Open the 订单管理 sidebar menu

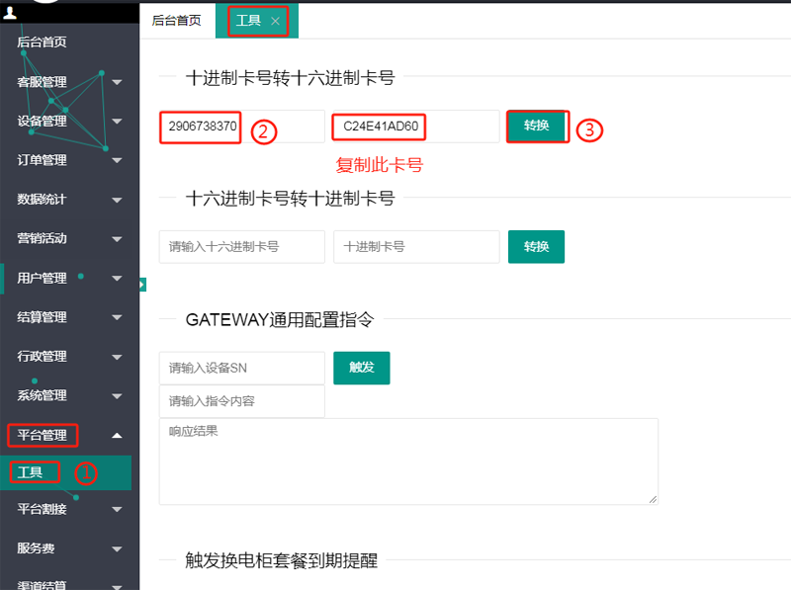[x=42, y=160]
